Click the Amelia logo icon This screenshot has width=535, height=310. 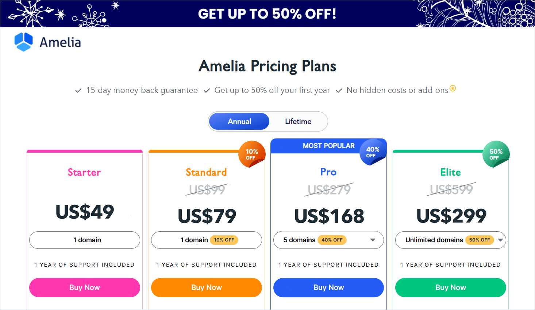(x=23, y=42)
